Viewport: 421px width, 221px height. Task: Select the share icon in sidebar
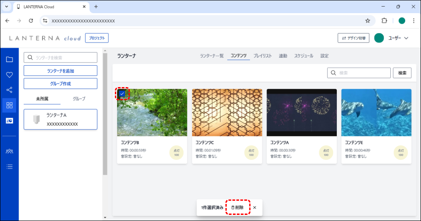pos(9,90)
